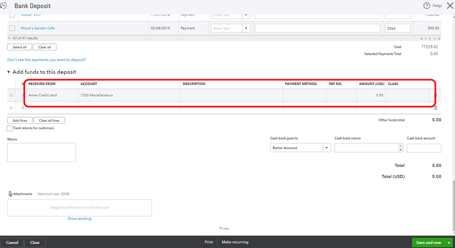Click the Cash back amount field

coord(424,148)
